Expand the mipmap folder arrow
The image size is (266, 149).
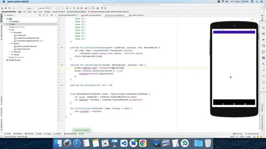(x=10, y=52)
